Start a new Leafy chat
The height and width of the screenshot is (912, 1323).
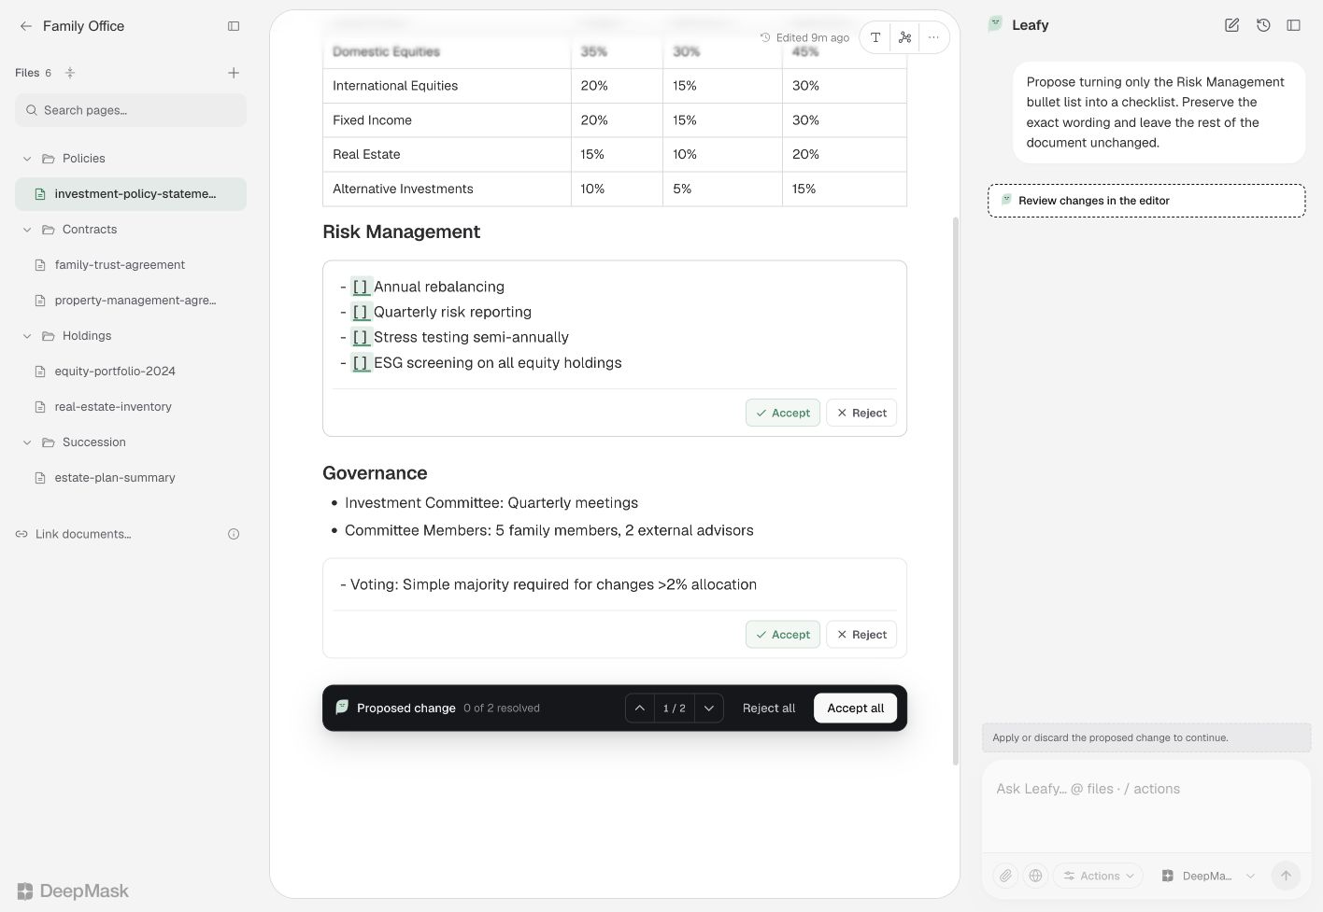coord(1231,25)
